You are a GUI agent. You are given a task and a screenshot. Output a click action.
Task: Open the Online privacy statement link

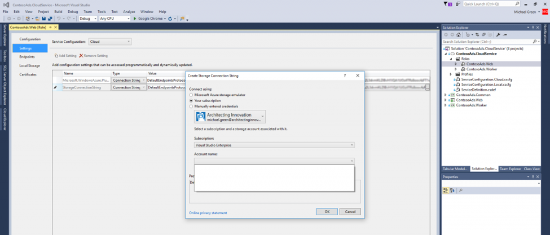[208, 212]
